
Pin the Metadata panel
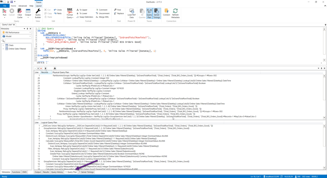tap(27, 29)
